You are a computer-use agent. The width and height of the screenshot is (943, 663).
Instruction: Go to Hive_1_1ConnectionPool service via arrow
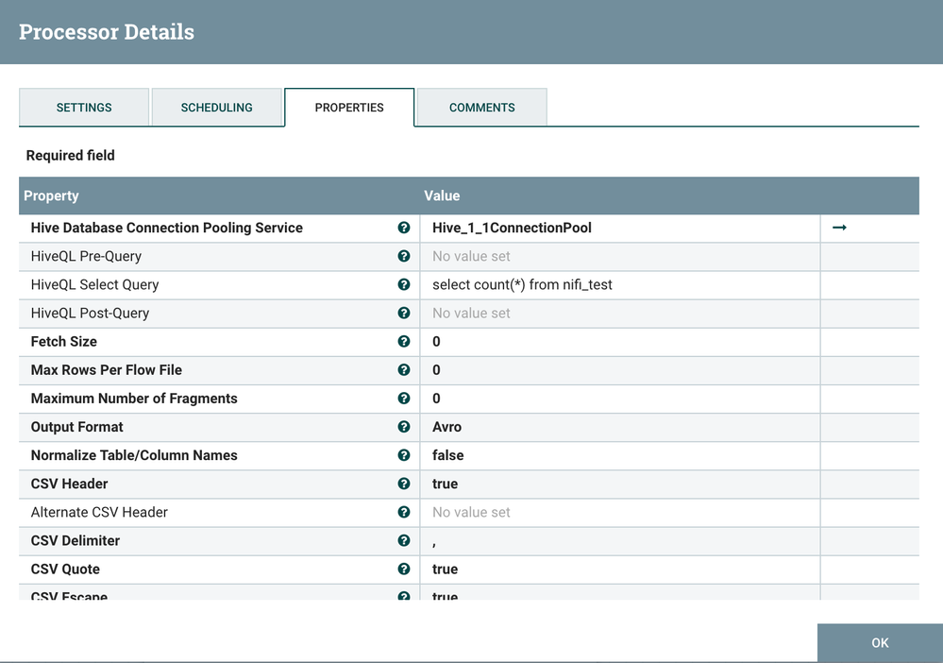[839, 228]
